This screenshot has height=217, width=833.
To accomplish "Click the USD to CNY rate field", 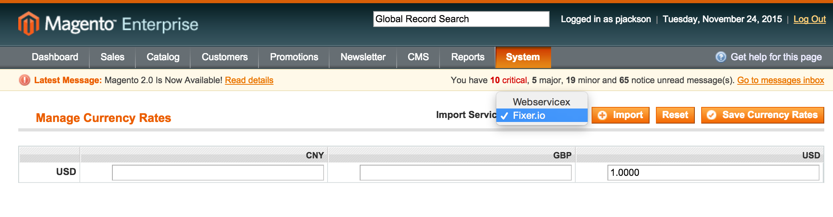I will click(x=218, y=173).
